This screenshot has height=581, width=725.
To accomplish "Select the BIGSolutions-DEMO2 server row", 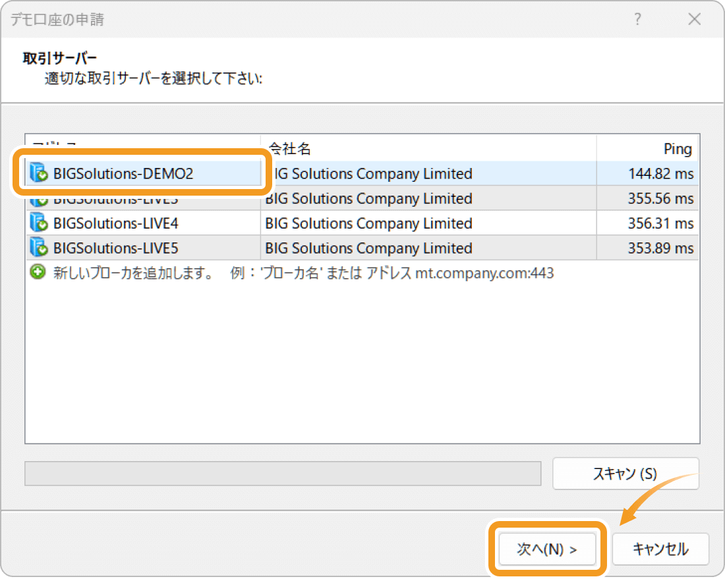I will tap(362, 173).
